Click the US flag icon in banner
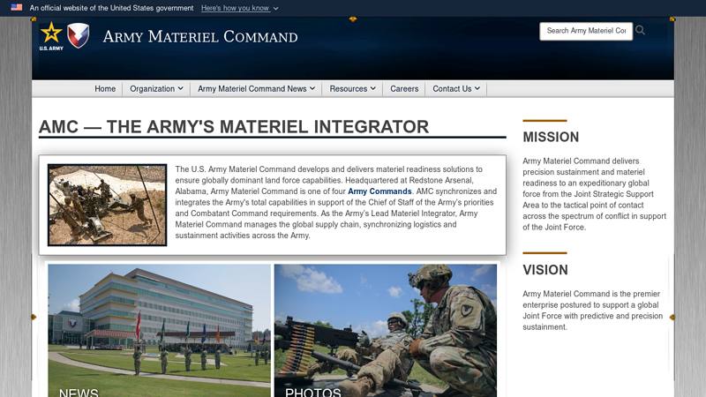 click(17, 8)
